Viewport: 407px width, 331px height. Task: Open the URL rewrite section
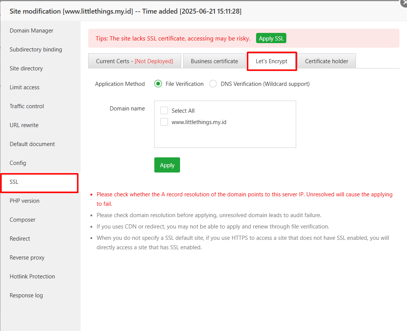(24, 125)
